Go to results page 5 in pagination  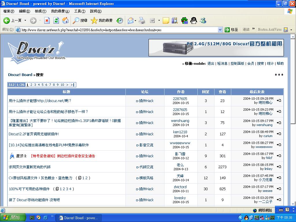click(42, 85)
